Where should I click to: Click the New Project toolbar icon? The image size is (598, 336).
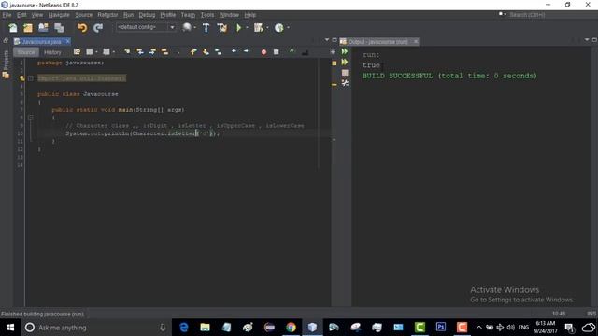[28, 28]
